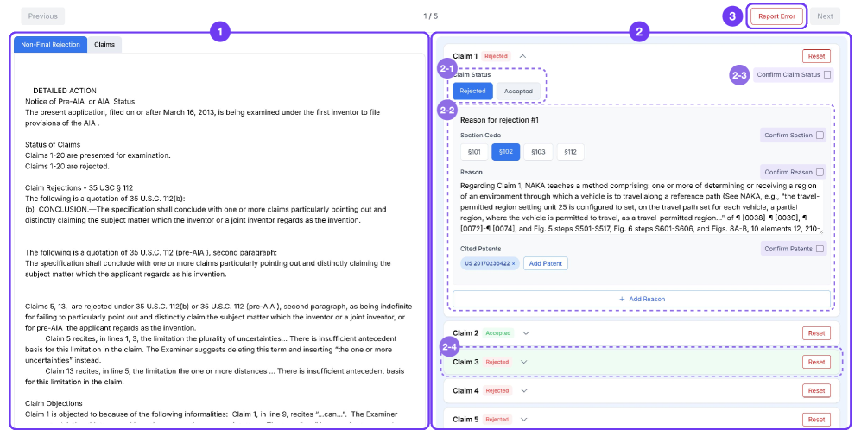Open the Claim 5 dropdown chevron
This screenshot has width=861, height=430.
(523, 420)
